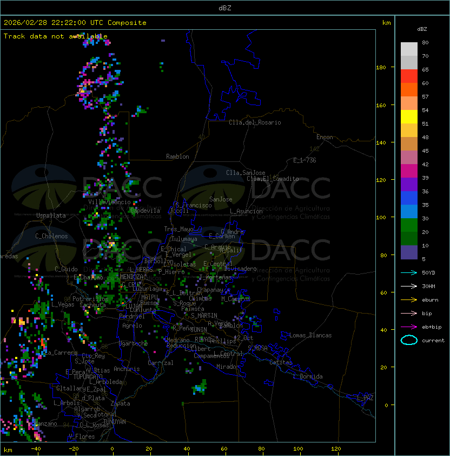The height and width of the screenshot is (456, 450).
Task: Click the cyan 'current' ellipse legend icon
Action: coord(409,340)
